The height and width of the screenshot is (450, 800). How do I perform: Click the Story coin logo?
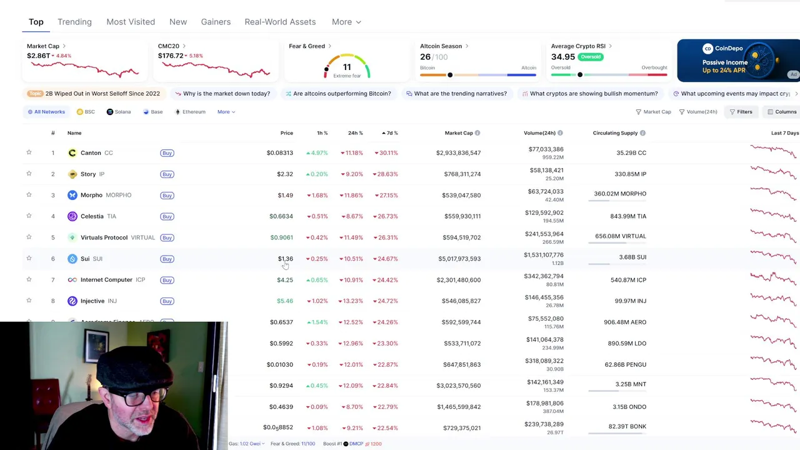click(72, 174)
